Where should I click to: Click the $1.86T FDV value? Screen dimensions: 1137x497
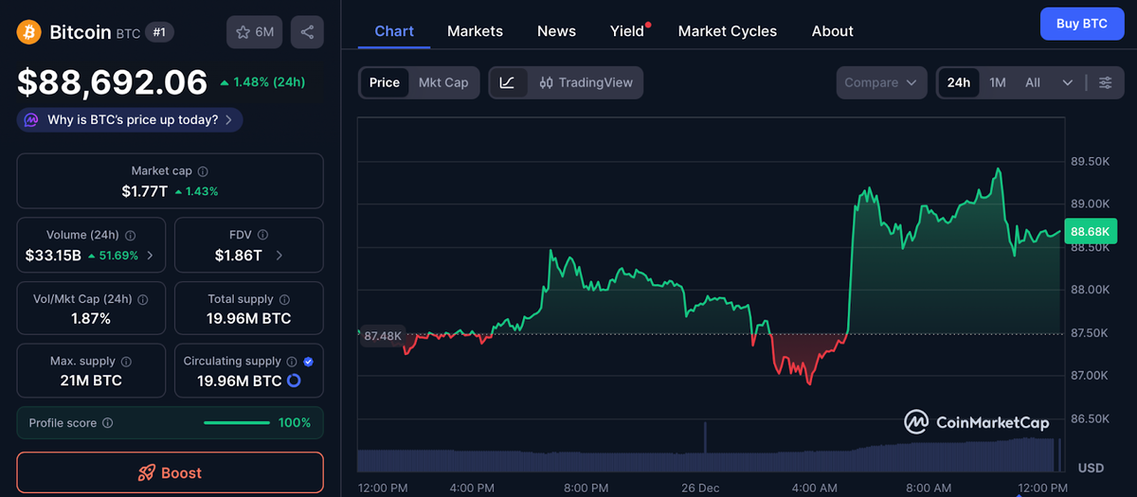238,256
